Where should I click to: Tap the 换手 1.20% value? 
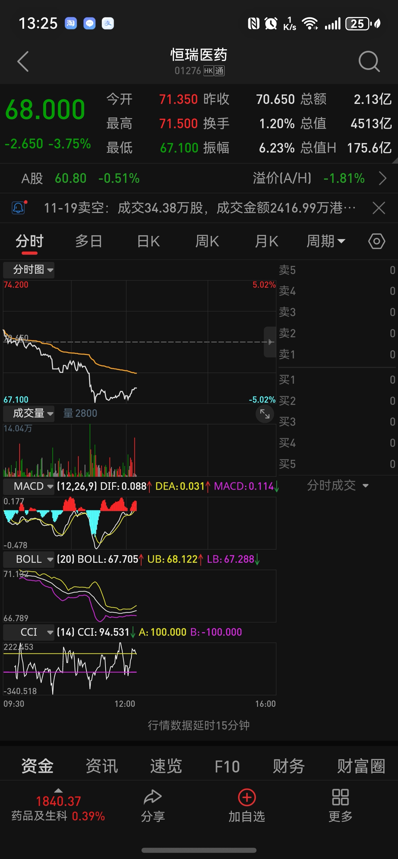pos(277,124)
